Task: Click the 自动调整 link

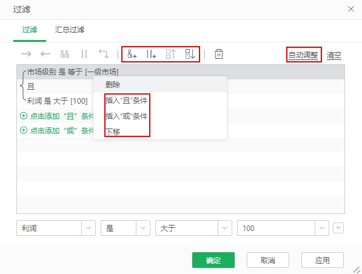Action: pos(303,55)
